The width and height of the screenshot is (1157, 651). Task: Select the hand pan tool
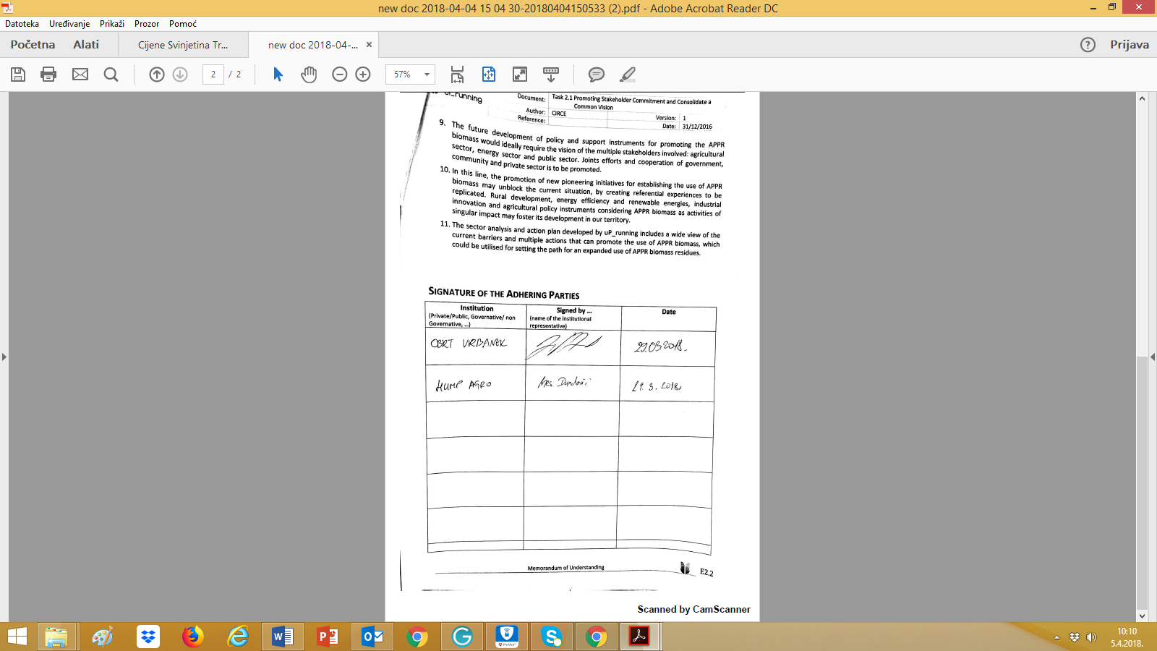click(309, 75)
